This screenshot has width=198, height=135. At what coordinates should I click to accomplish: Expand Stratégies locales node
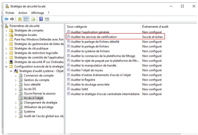pos(6,35)
